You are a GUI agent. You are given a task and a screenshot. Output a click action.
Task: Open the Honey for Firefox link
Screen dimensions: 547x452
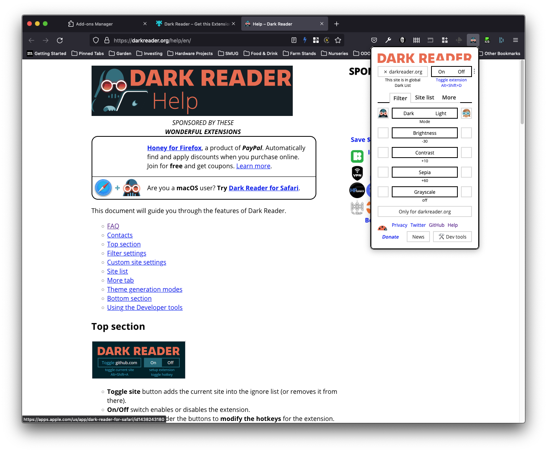coord(174,148)
